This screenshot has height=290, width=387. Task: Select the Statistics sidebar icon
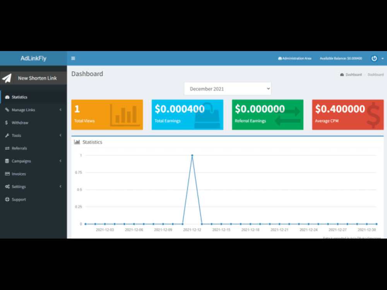point(7,97)
